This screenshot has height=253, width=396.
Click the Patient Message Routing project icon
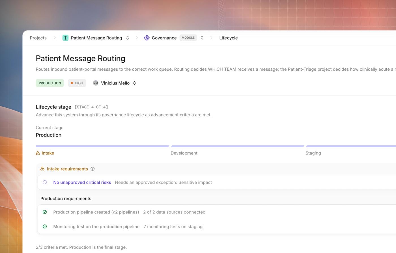coord(65,38)
